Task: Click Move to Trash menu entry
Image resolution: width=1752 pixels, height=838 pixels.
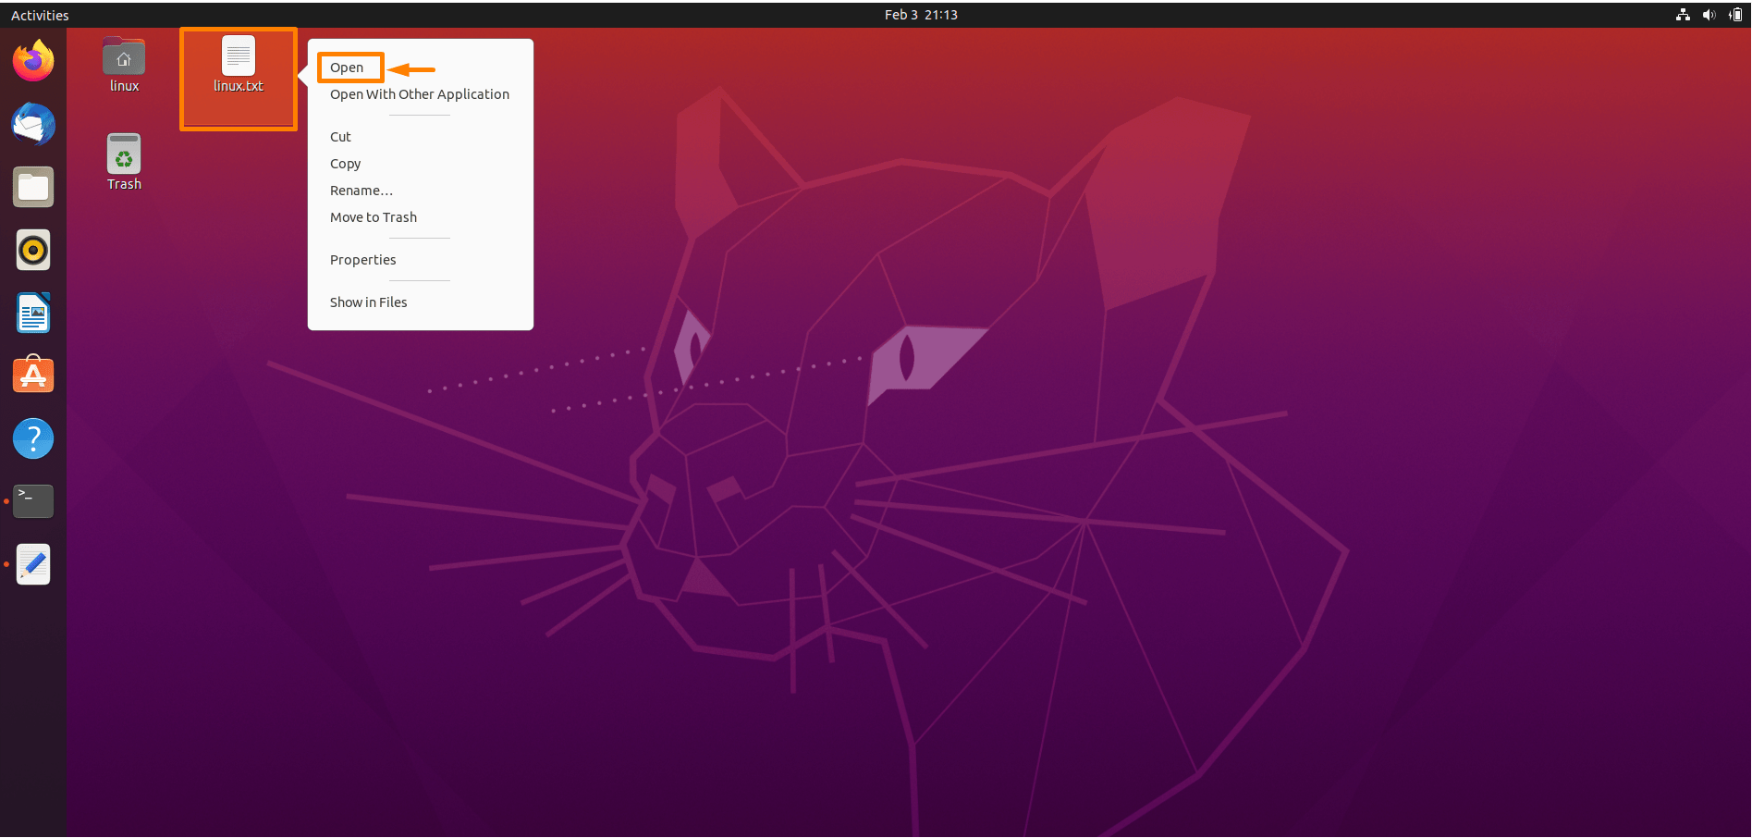Action: tap(374, 217)
